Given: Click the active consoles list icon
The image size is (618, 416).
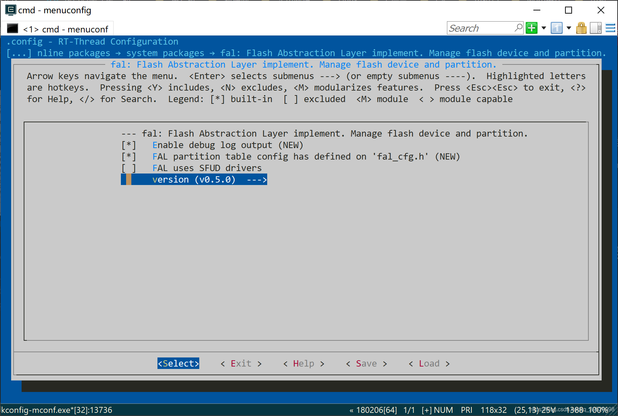Looking at the screenshot, I should click(x=557, y=28).
